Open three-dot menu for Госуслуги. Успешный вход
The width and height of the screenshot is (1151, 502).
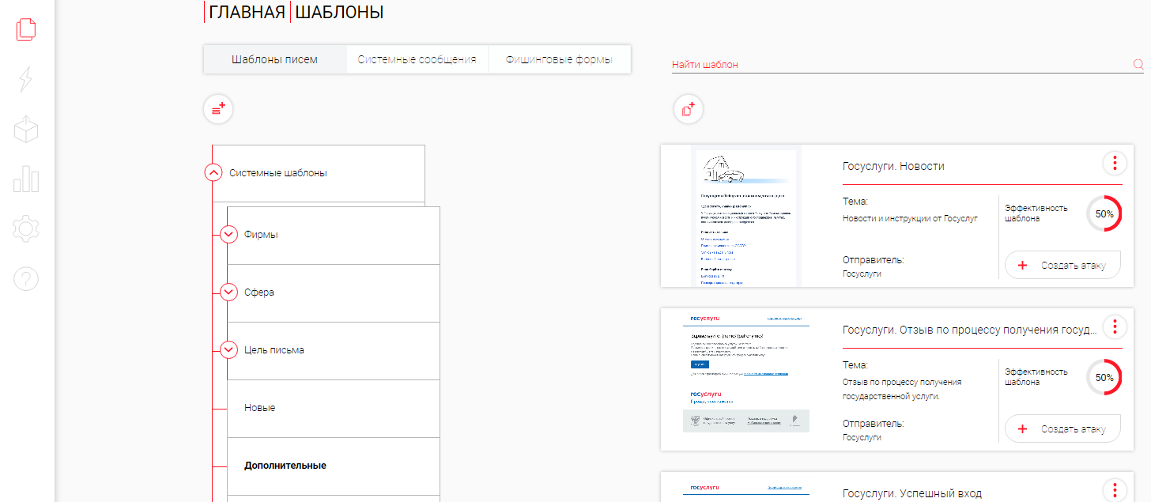click(x=1114, y=490)
